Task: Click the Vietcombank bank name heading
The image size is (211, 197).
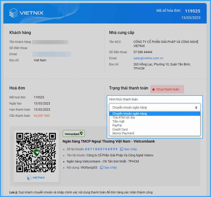Action: tap(109, 141)
